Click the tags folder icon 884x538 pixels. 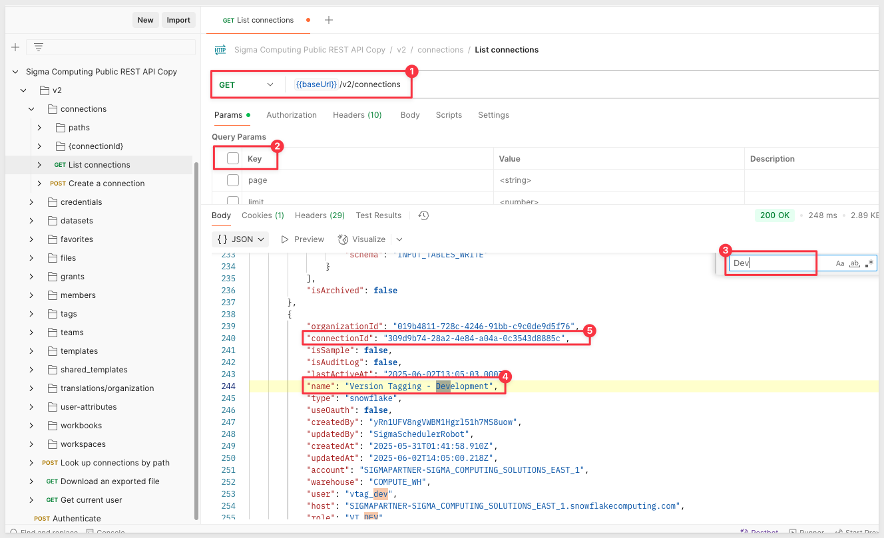pos(53,314)
